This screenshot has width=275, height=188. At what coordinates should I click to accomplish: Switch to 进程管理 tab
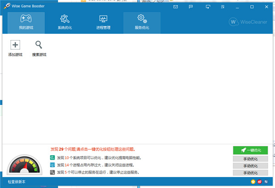(103, 23)
